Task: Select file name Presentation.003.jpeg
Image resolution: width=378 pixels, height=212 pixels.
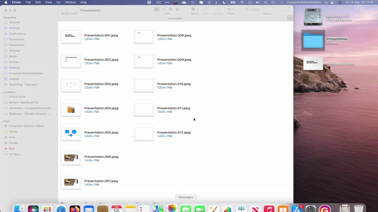Action: tap(101, 84)
